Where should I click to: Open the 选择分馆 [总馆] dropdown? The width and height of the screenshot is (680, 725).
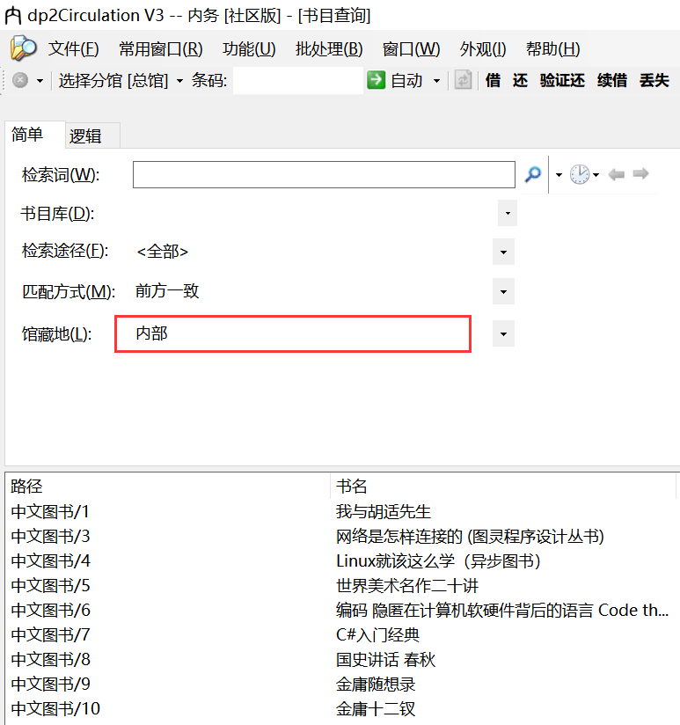121,81
